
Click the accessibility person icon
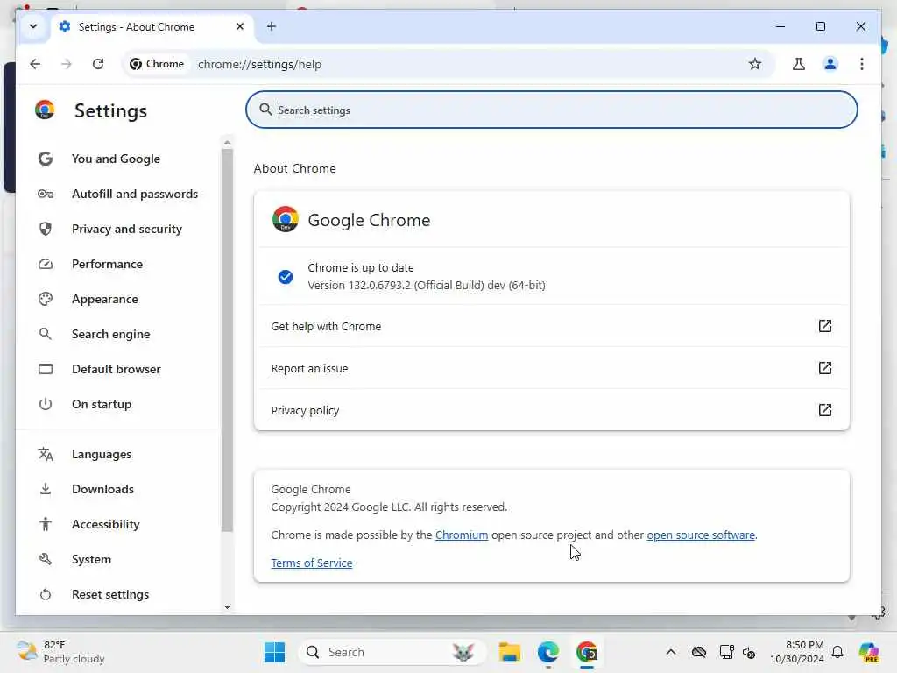point(46,524)
